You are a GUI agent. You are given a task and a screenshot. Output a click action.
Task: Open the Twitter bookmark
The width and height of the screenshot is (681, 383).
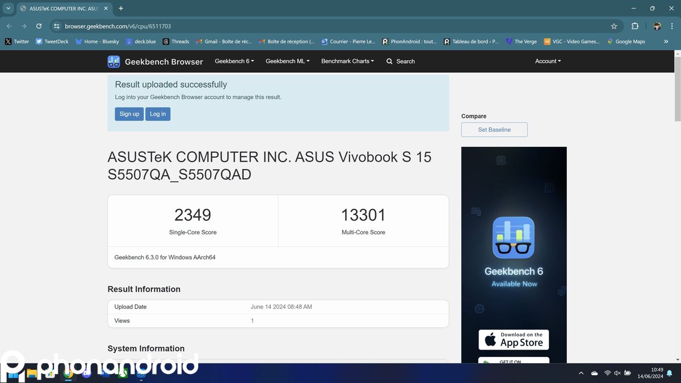click(x=17, y=41)
